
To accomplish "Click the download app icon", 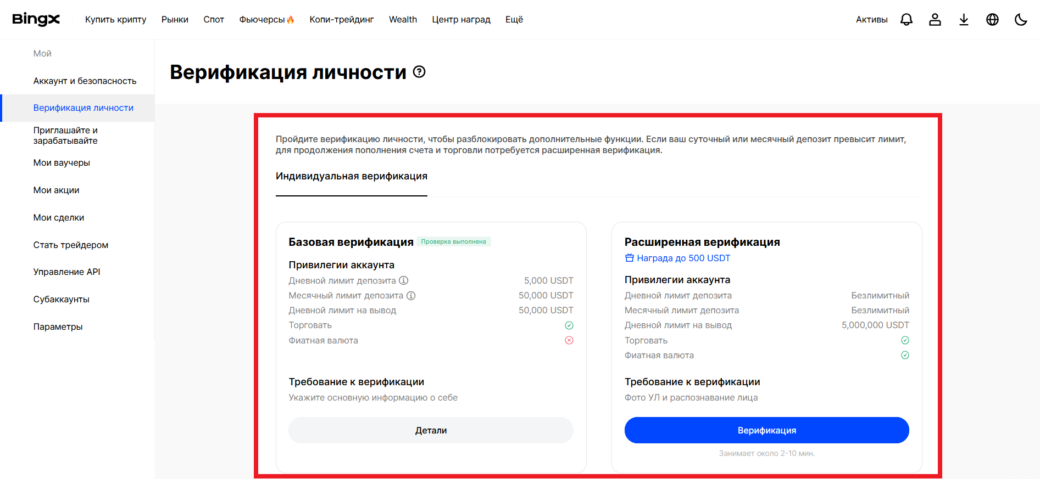I will click(x=964, y=20).
